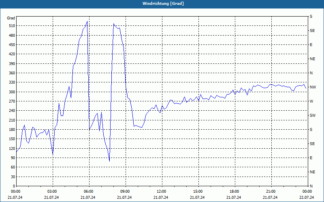The height and width of the screenshot is (202, 324).
Task: Click the 18:00 time label
Action: point(234,191)
